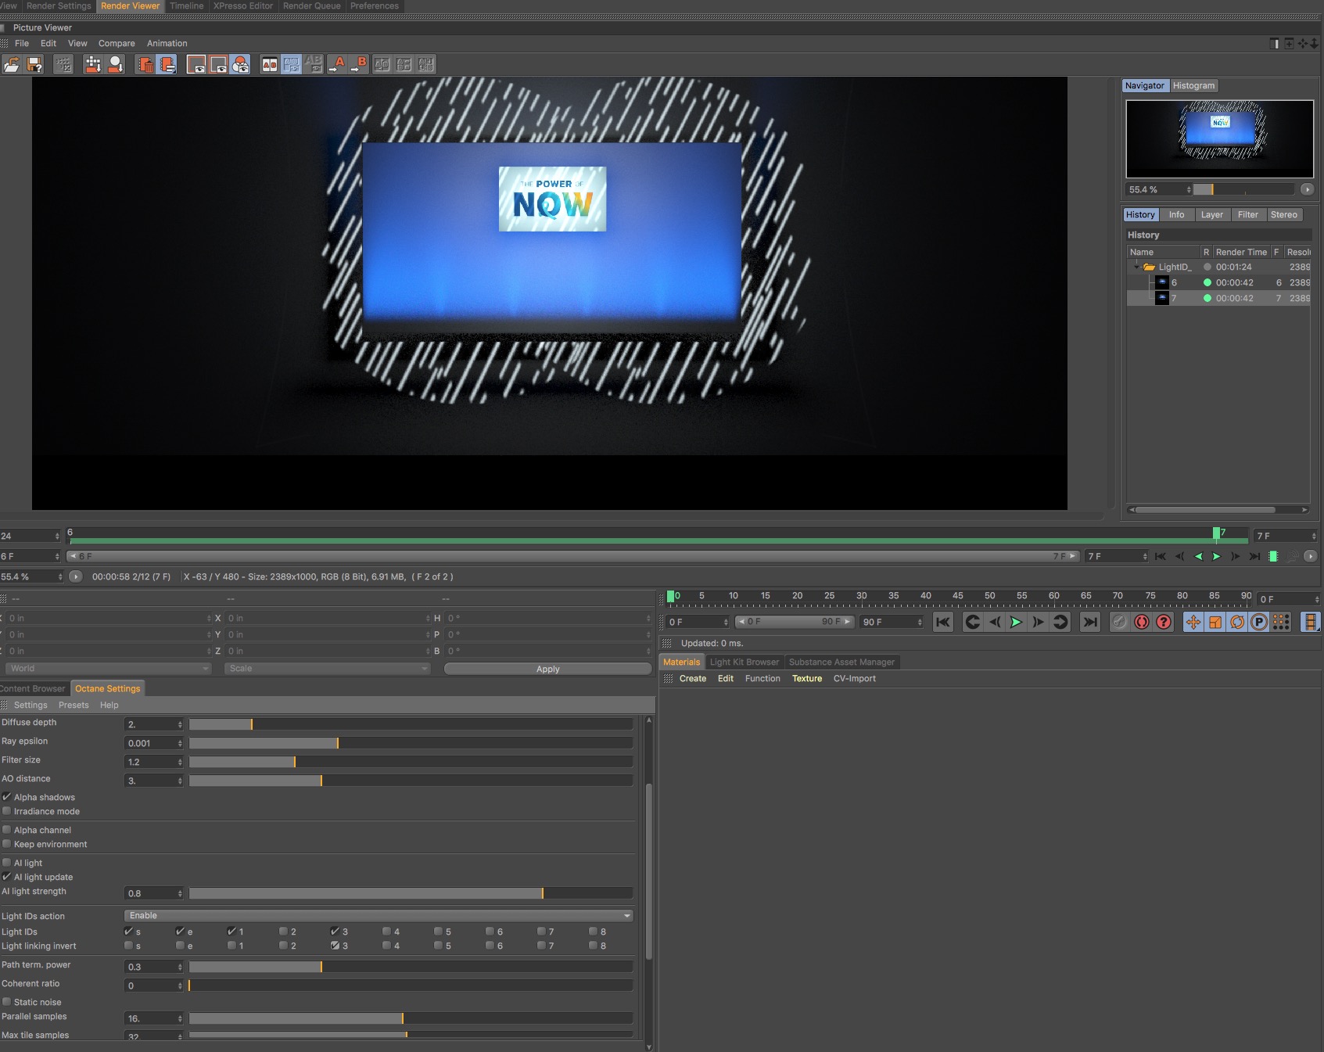Enable the AI light checkbox
The width and height of the screenshot is (1324, 1052).
point(7,863)
